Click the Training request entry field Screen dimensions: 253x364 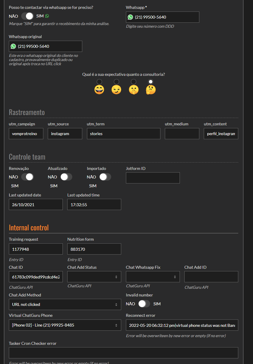tap(36, 249)
